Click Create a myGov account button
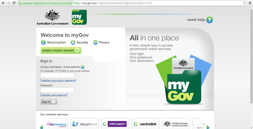 [x=61, y=50]
